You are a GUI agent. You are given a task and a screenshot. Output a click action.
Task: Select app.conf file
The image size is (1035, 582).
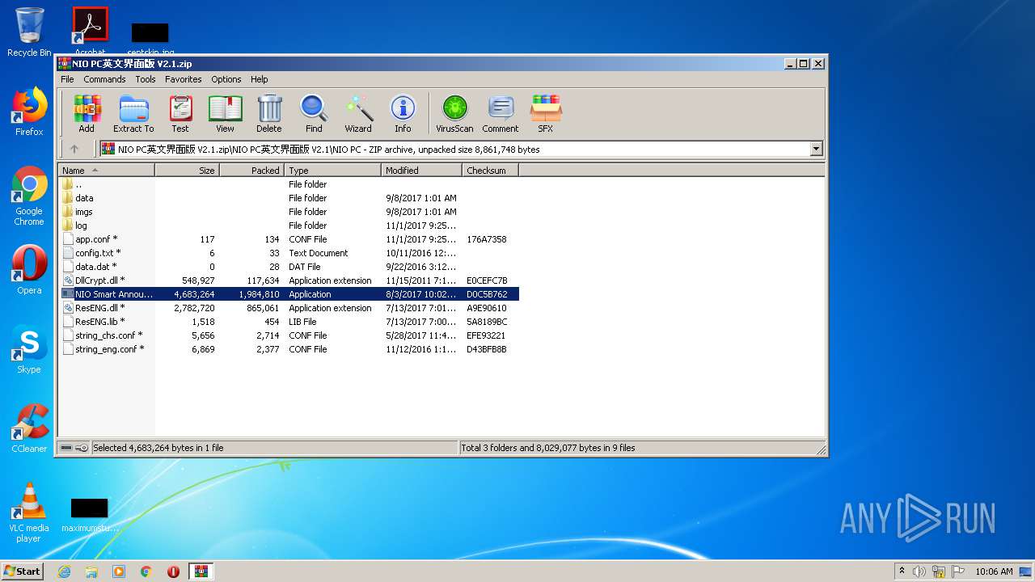(289, 239)
